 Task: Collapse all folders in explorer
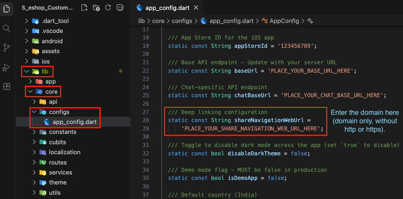(x=120, y=8)
